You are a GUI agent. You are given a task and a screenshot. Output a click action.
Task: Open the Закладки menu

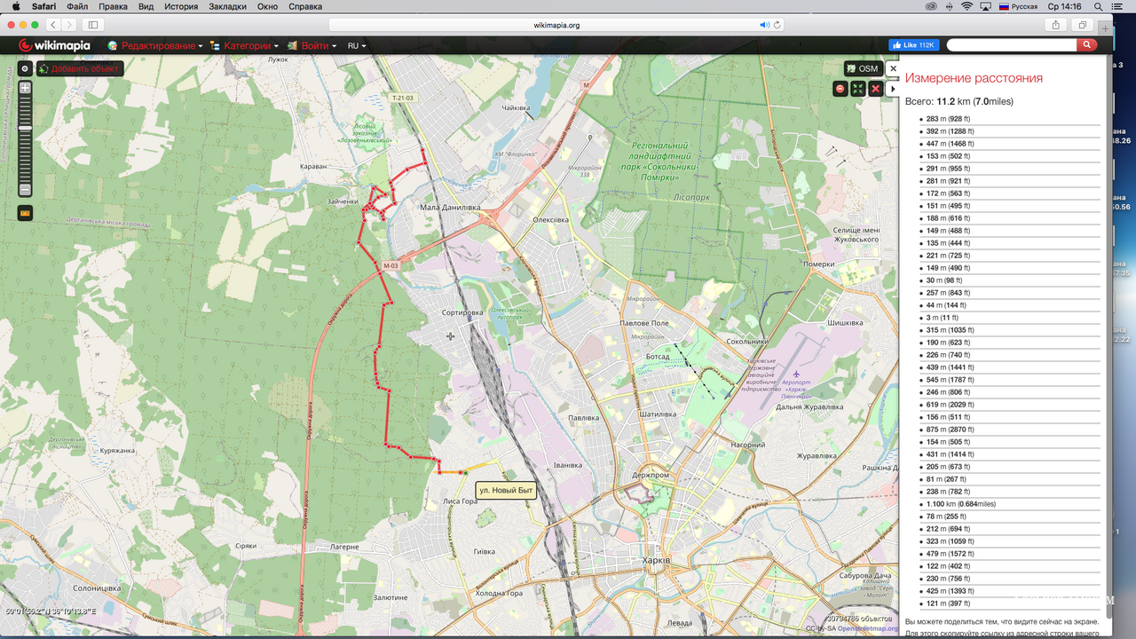(x=228, y=6)
